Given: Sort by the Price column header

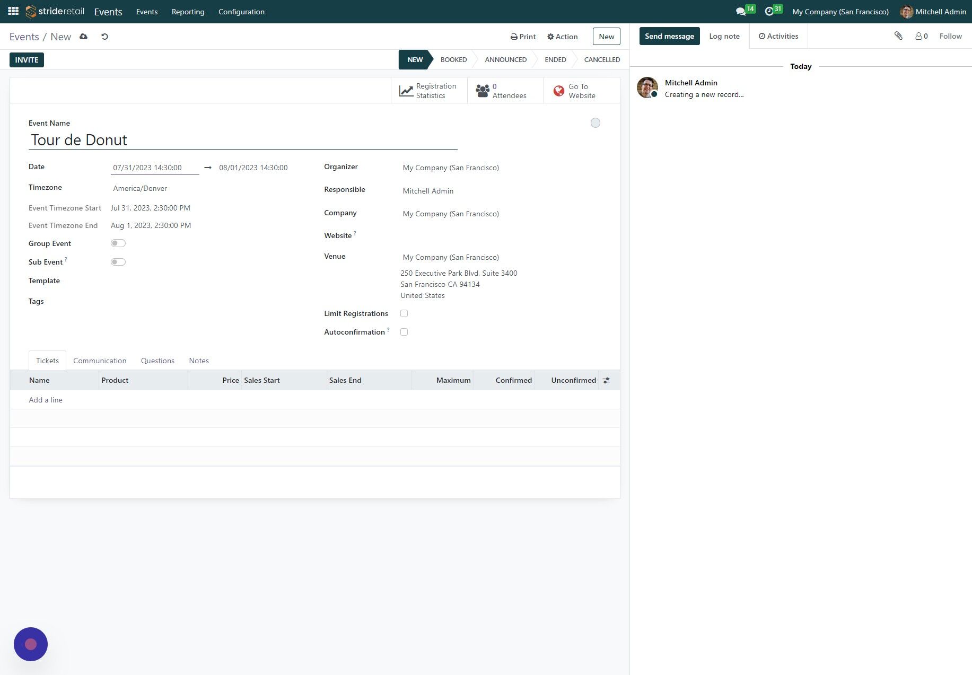Looking at the screenshot, I should (214, 380).
